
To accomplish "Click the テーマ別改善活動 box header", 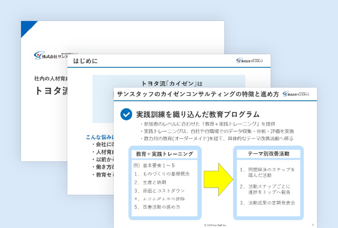I will point(269,154).
